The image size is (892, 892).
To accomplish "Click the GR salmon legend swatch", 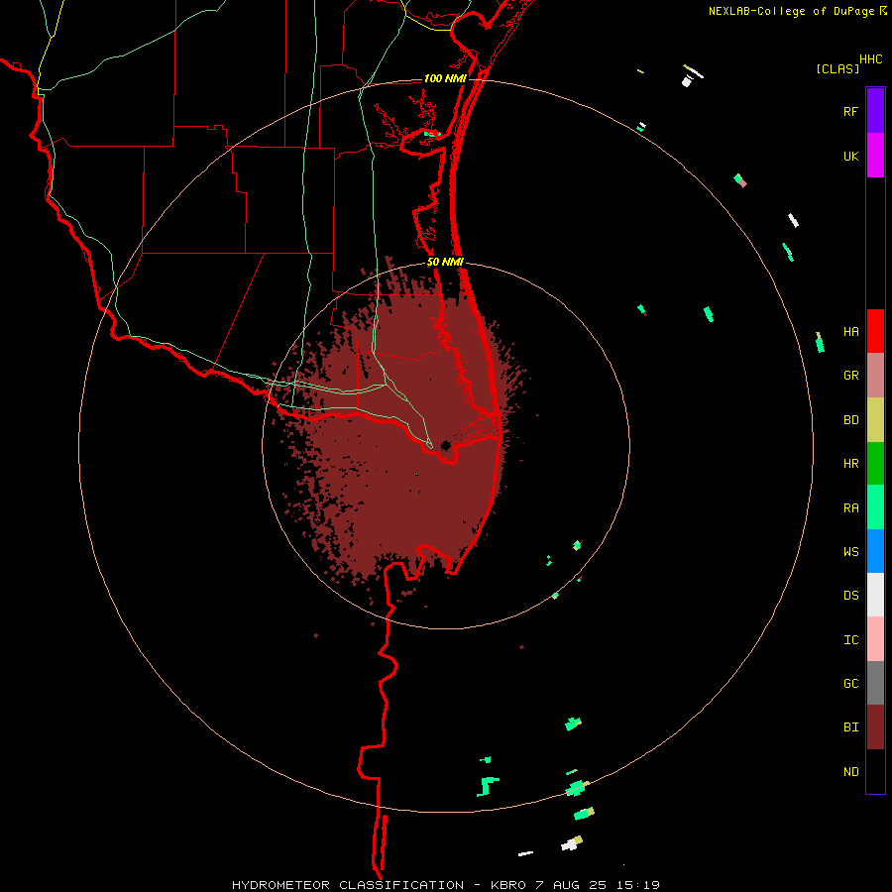I will click(875, 376).
